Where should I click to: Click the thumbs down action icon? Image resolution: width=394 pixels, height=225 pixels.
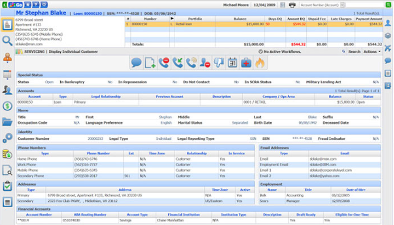(218, 62)
